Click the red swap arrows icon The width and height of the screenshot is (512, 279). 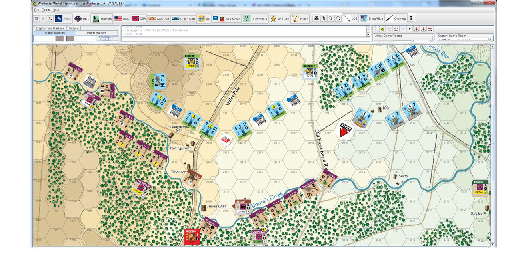click(430, 29)
